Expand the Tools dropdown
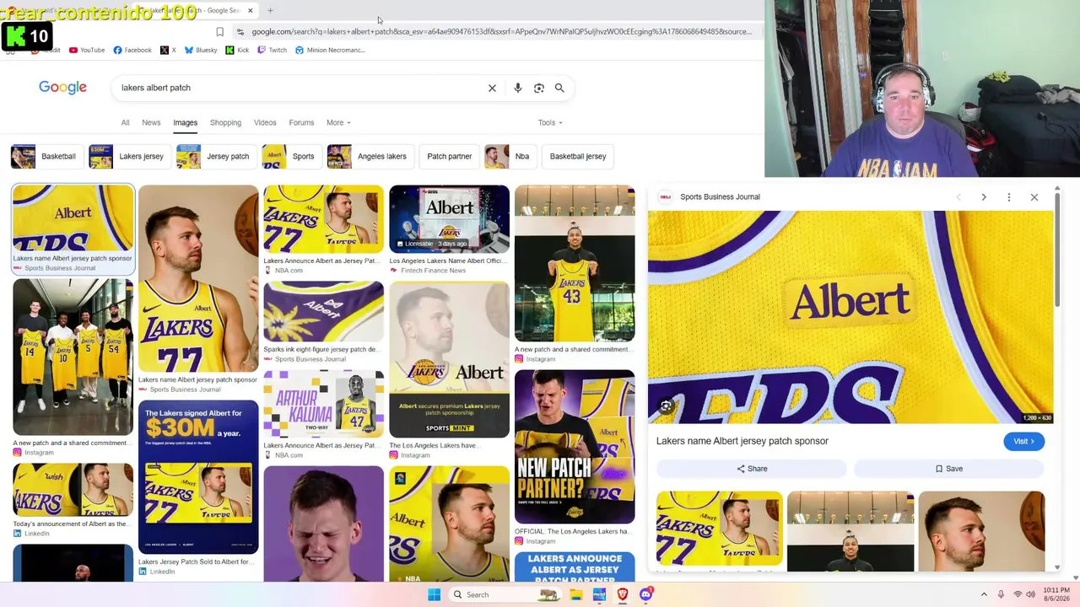 pyautogui.click(x=550, y=123)
